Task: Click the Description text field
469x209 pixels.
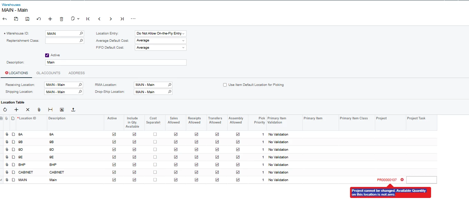Action: tap(116, 62)
